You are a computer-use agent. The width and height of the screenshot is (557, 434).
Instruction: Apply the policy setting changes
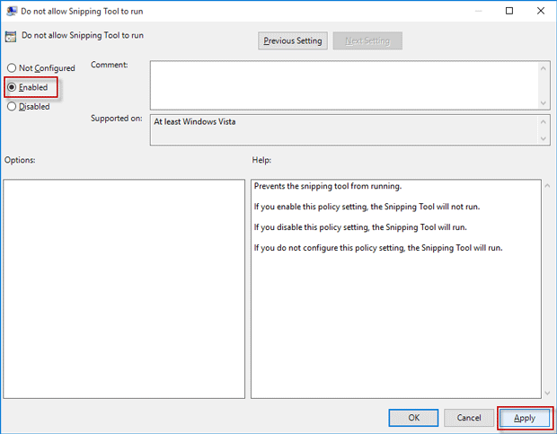point(525,418)
